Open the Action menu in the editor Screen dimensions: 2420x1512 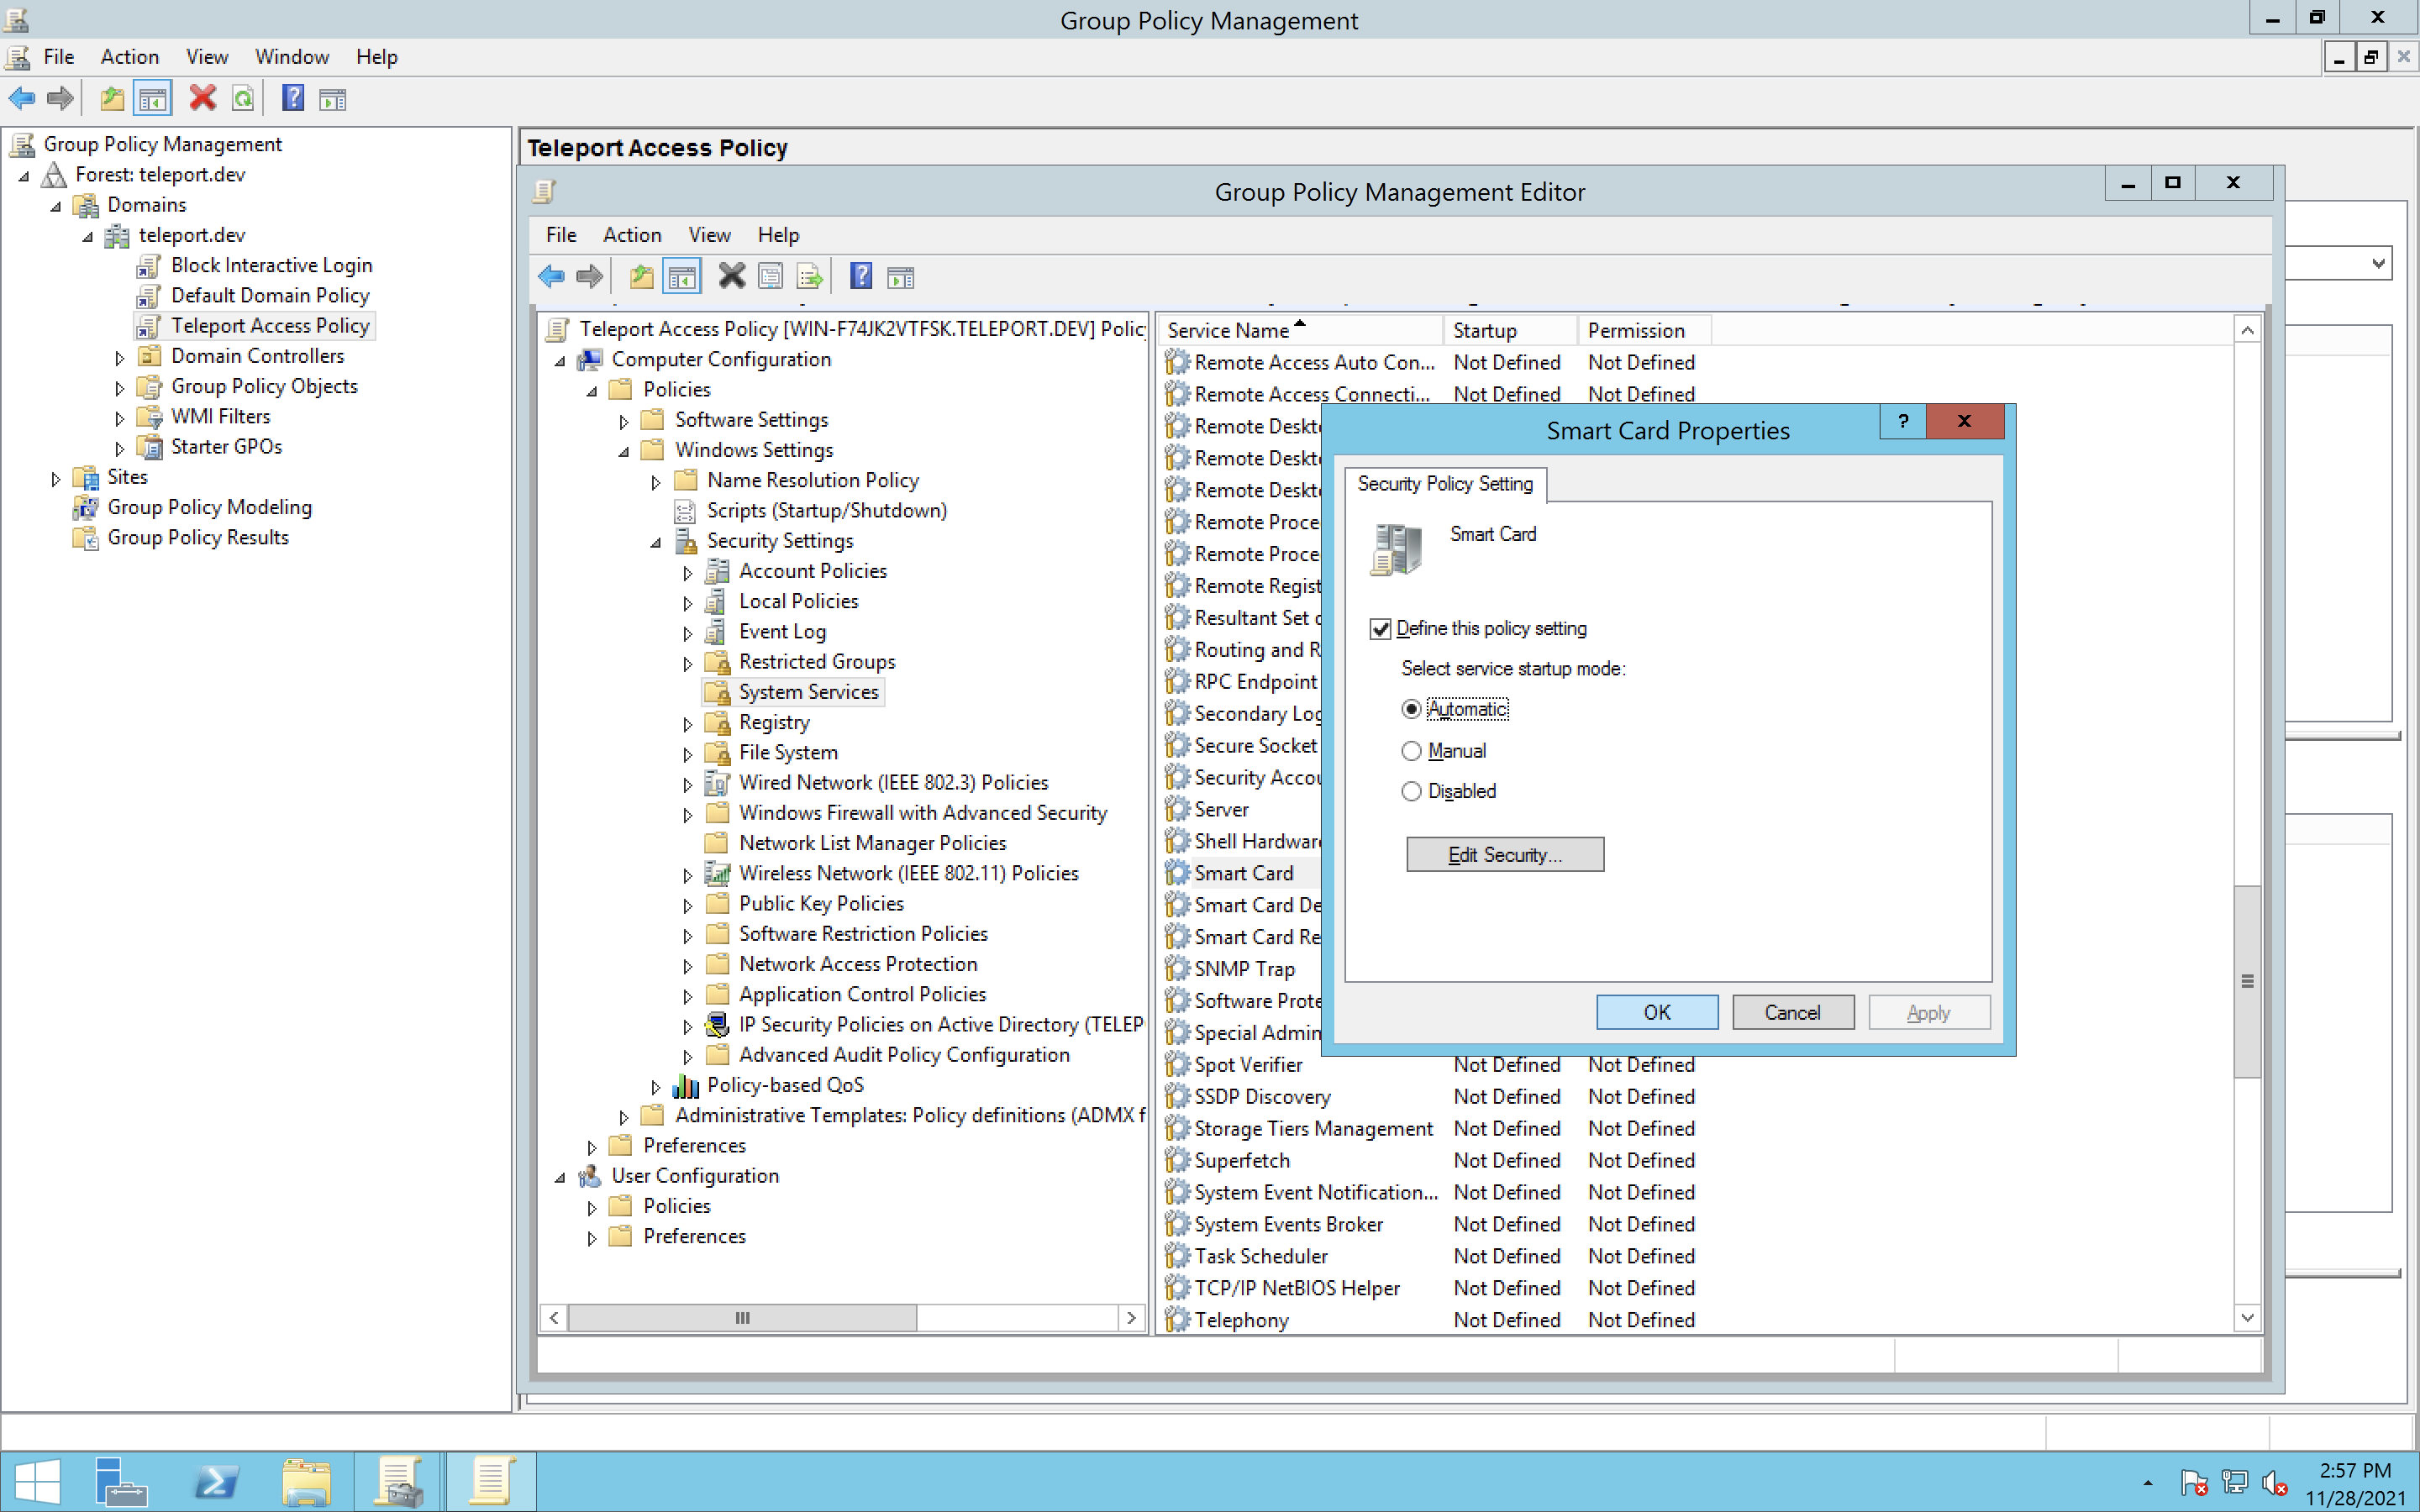(631, 235)
